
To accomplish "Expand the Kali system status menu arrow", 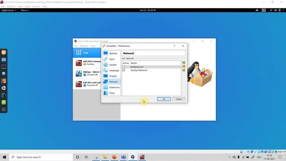I will (x=283, y=10).
